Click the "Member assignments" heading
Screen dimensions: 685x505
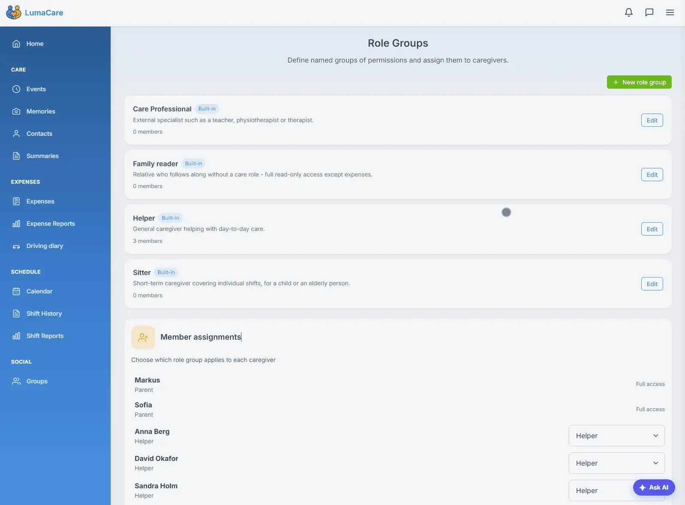tap(201, 337)
